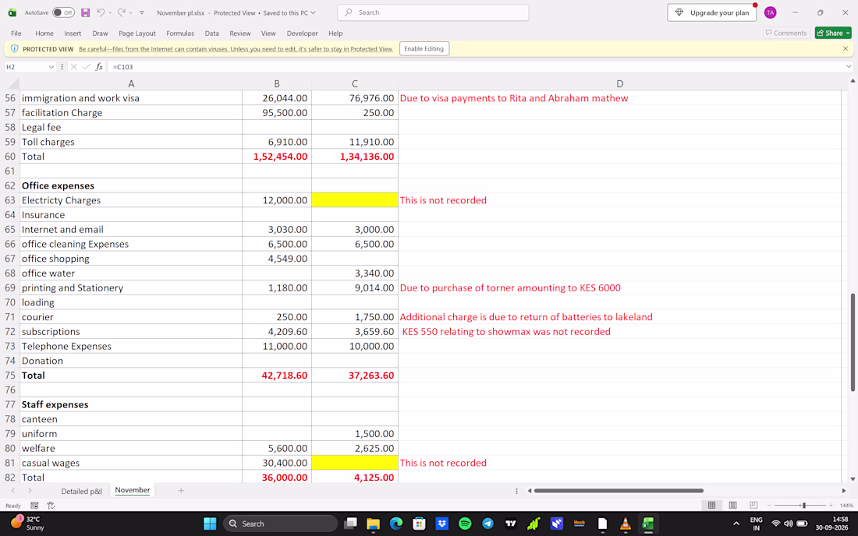Open the Formulas ribbon tab

180,33
